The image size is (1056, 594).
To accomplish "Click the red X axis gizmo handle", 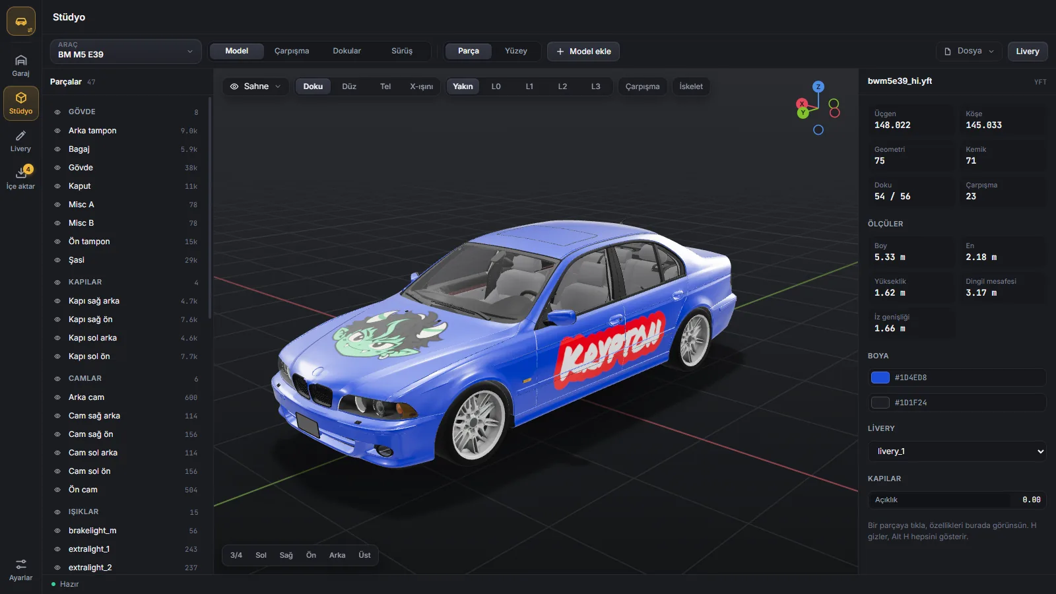I will tap(801, 104).
